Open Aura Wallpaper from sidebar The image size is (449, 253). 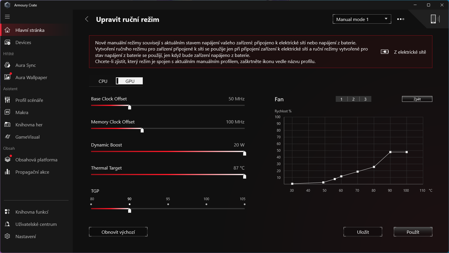(x=31, y=77)
